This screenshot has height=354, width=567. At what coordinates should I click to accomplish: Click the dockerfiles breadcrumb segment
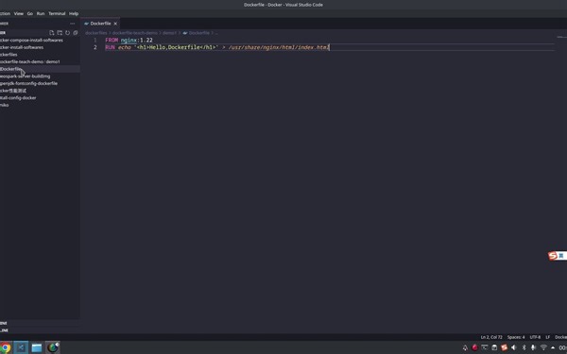96,33
